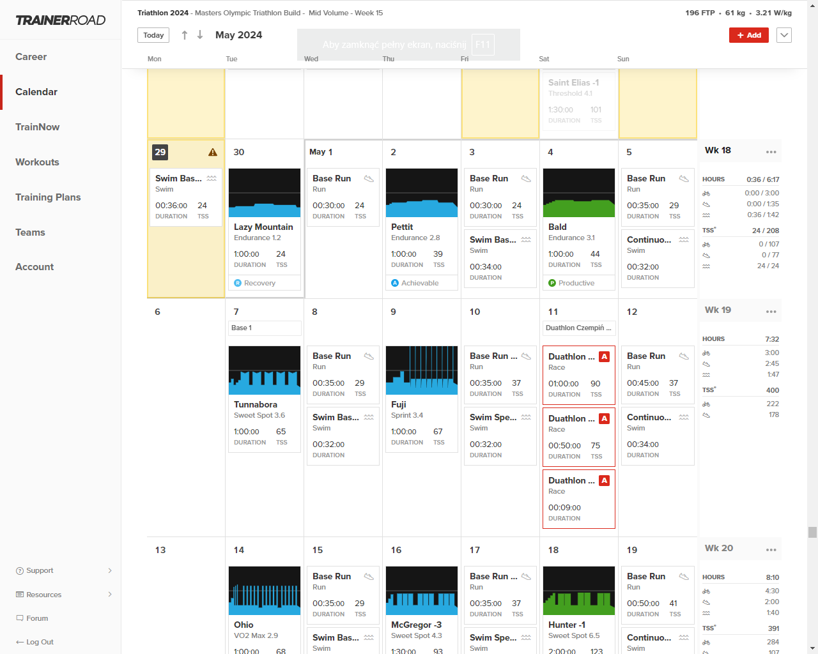Screen dimensions: 818x654
Task: Open the Wk 18 options ellipsis
Action: (x=771, y=152)
